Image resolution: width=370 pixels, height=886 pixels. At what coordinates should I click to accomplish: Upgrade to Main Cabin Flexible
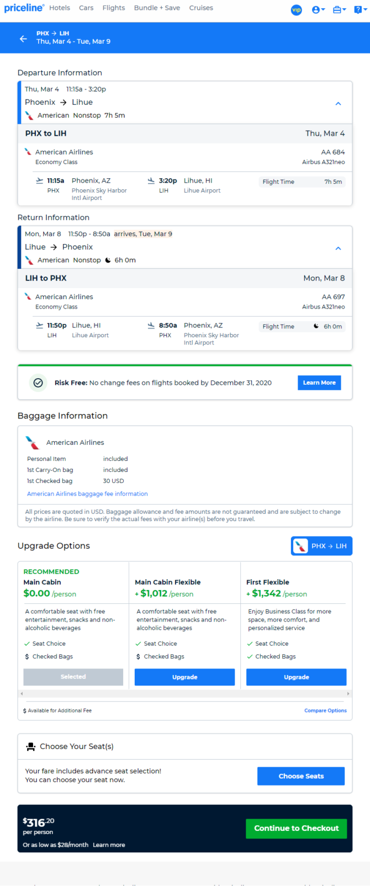pos(184,677)
